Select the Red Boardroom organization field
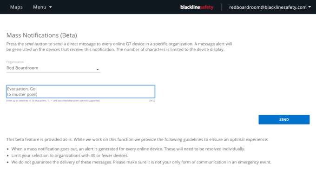316x176 pixels. pyautogui.click(x=53, y=68)
